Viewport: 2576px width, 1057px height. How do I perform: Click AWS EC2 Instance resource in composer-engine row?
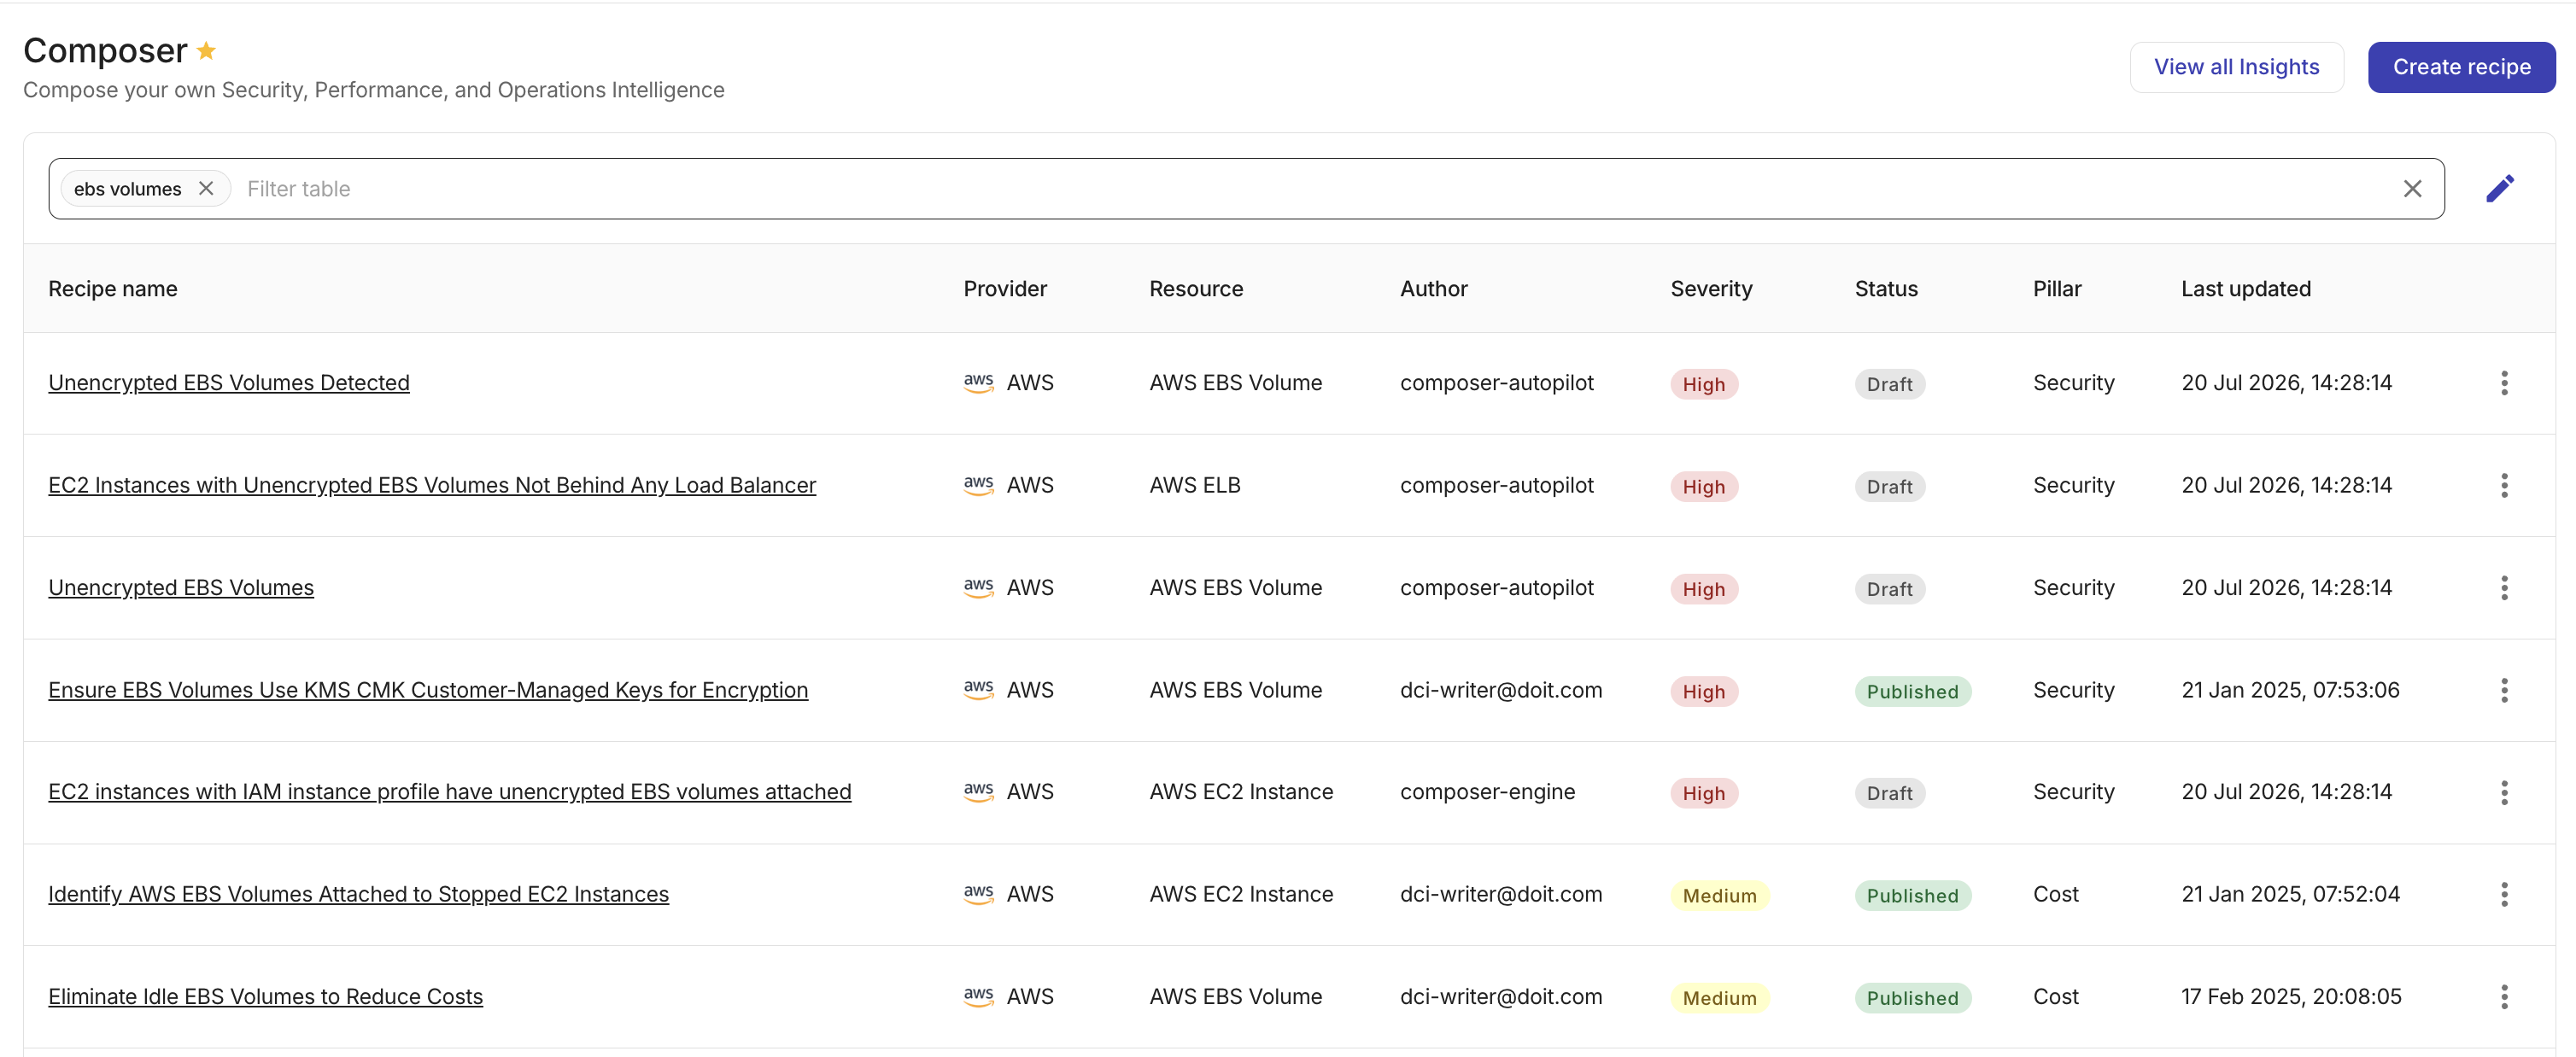pyautogui.click(x=1241, y=792)
